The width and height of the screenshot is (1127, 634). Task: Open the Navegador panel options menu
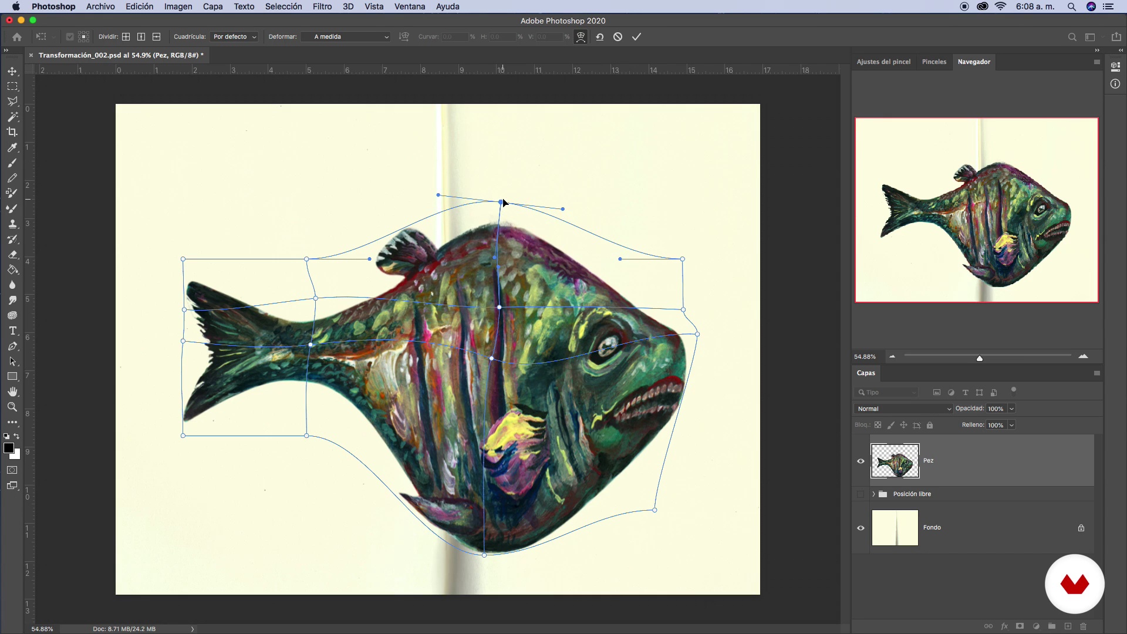pyautogui.click(x=1096, y=62)
